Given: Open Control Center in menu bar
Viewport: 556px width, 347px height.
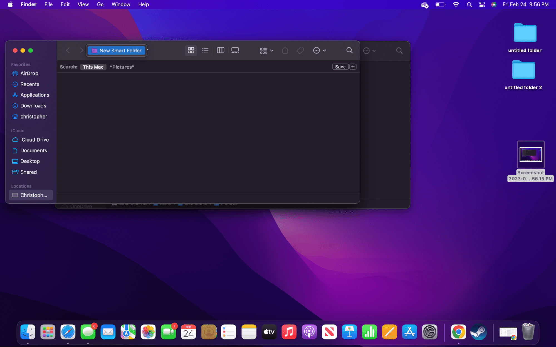Looking at the screenshot, I should point(482,4).
